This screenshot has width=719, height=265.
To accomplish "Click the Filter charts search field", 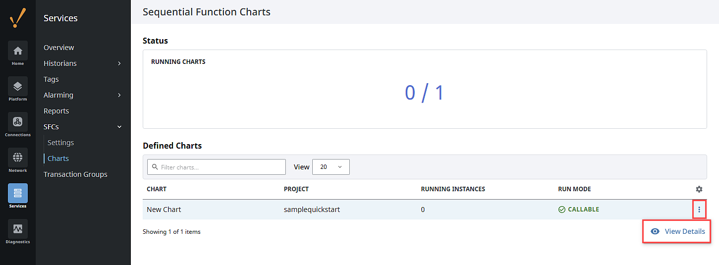I will (x=217, y=167).
